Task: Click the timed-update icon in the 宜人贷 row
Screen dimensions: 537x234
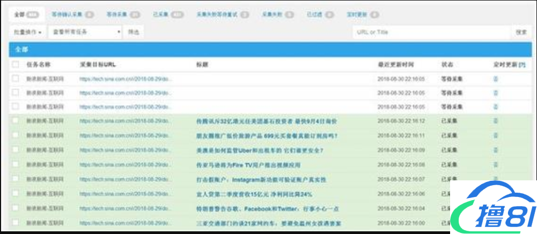Action: 496,194
